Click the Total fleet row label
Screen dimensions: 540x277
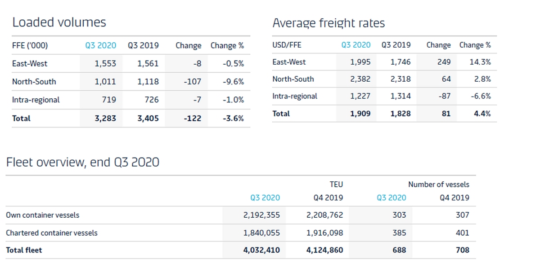coord(24,250)
